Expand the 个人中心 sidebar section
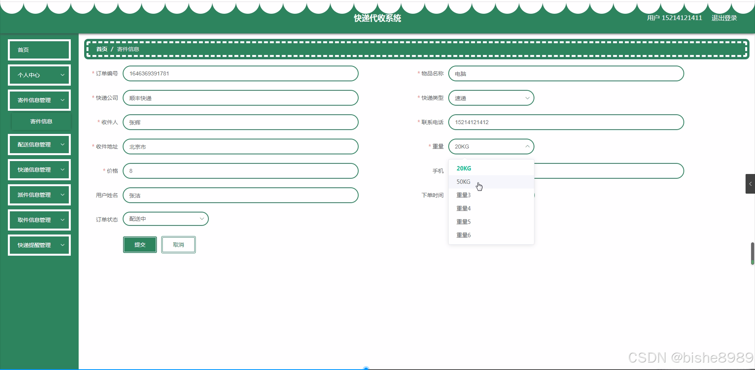This screenshot has width=755, height=370. [39, 75]
